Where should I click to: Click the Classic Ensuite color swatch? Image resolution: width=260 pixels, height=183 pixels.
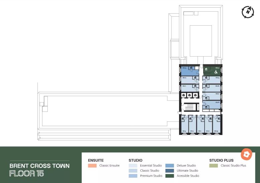92,165
